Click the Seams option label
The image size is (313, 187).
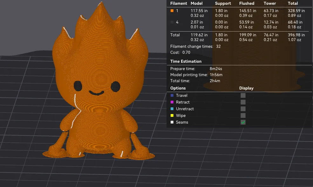(x=182, y=122)
